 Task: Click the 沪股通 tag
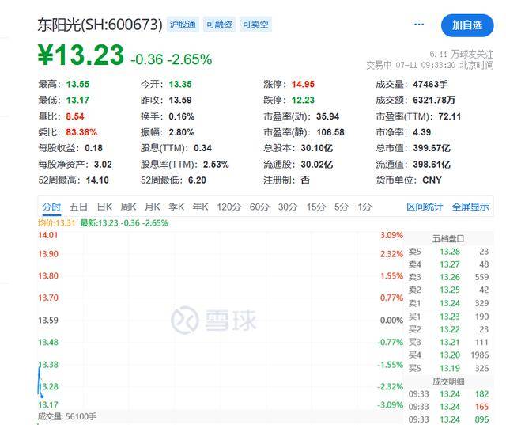click(x=183, y=25)
